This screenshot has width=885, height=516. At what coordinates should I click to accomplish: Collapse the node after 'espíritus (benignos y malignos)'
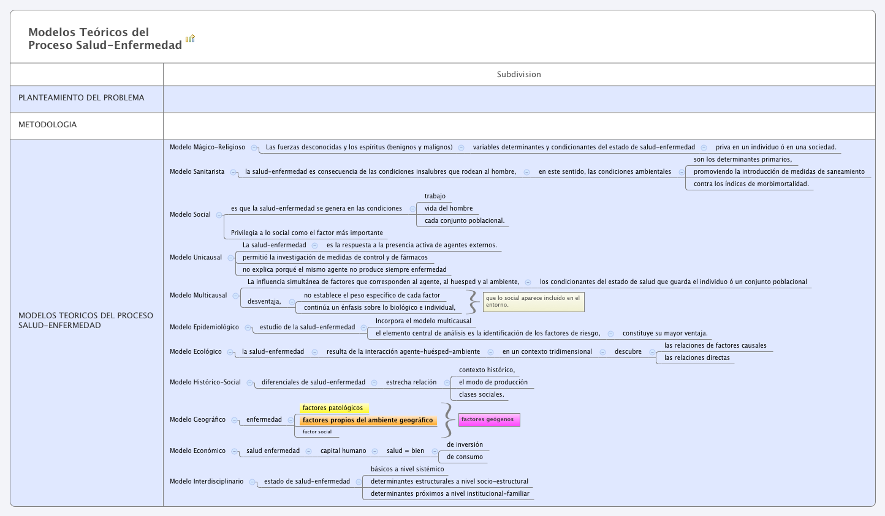pos(461,148)
